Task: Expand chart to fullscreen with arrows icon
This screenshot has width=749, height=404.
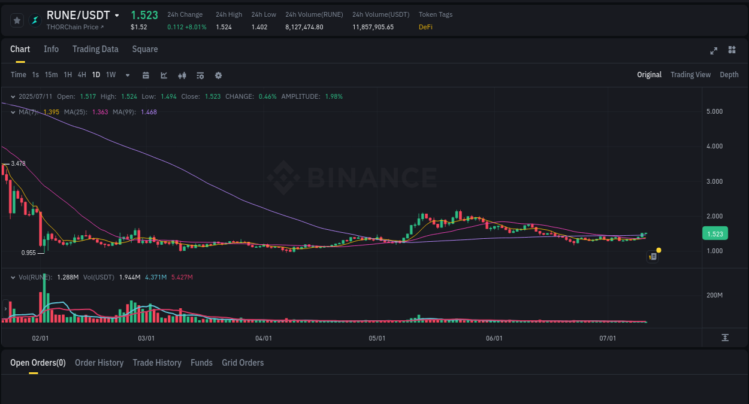Action: tap(714, 50)
